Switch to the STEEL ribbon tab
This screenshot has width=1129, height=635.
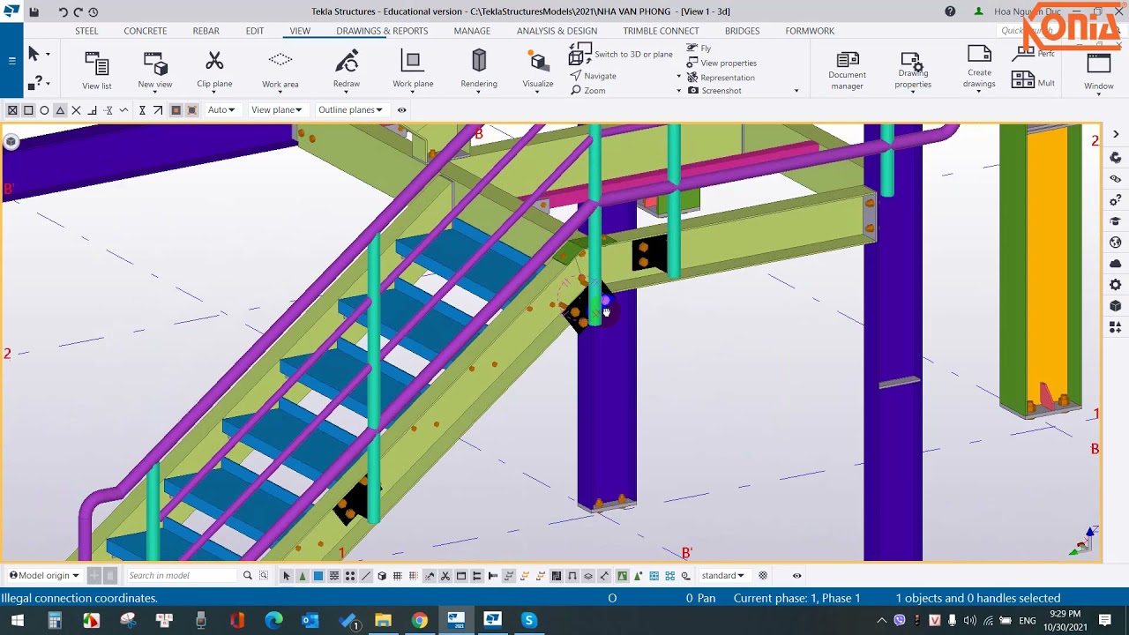(x=86, y=31)
